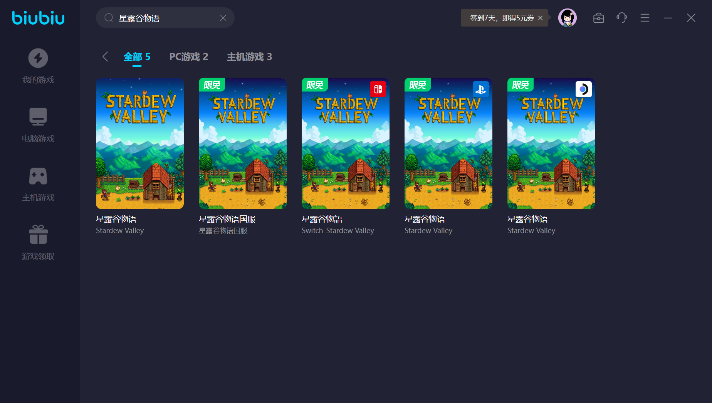Select the 全部 5 tab

click(x=137, y=57)
